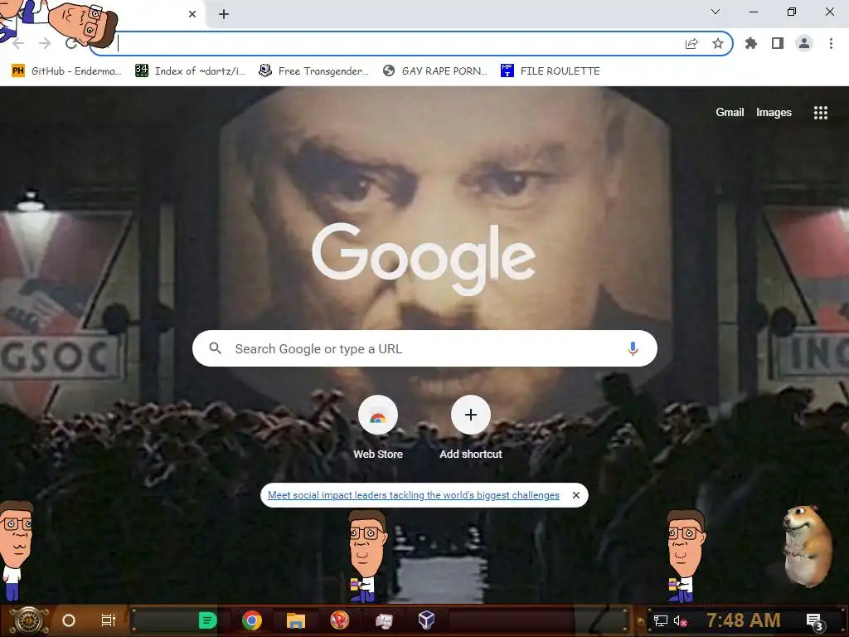This screenshot has height=637, width=849.
Task: Close the current browser tab
Action: 192,14
